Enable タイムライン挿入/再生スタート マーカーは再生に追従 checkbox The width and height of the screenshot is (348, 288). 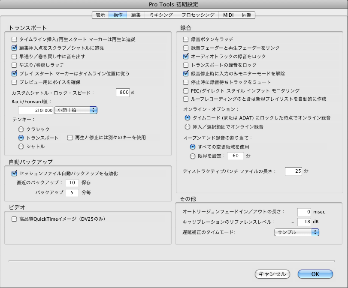[x=14, y=39]
